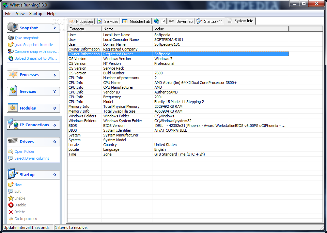Click Load Snapshot from file link
This screenshot has width=327, height=233.
(34, 45)
